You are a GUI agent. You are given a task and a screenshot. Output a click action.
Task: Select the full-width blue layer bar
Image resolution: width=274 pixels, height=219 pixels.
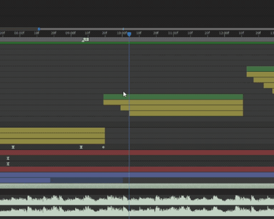[137, 175]
